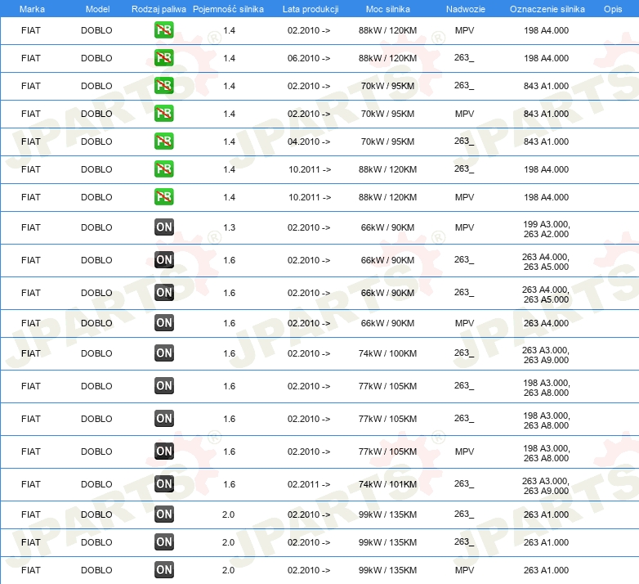Select the '1.3' engine capacity cell
Screen dimensions: 639x584
229,227
